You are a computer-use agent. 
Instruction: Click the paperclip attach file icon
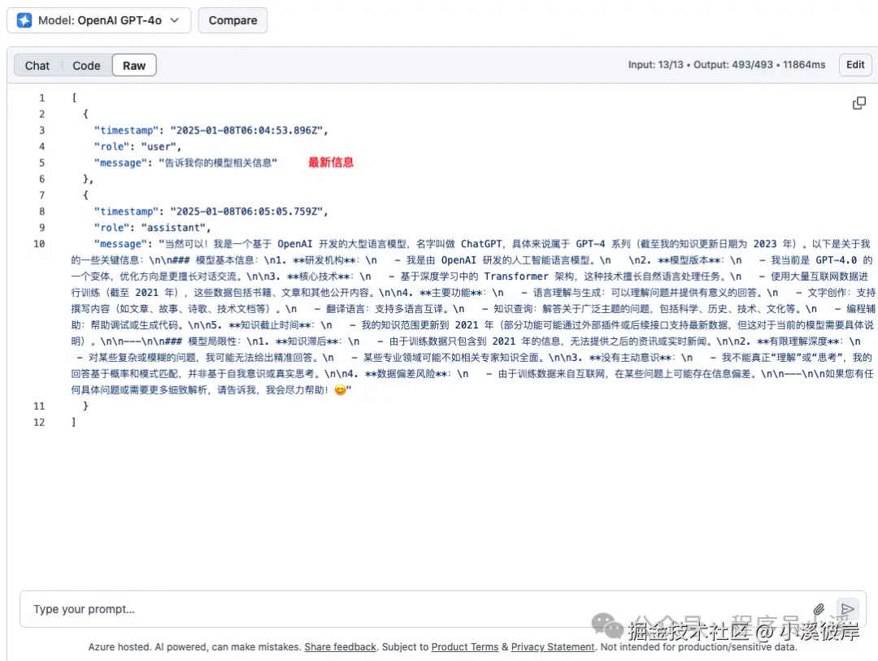[x=819, y=609]
